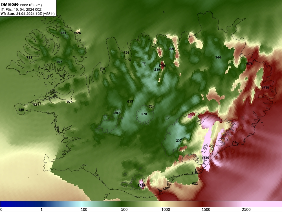Viewport: 282px width, 212px height.
Task: Click the map value 1676
Action: pos(249,64)
